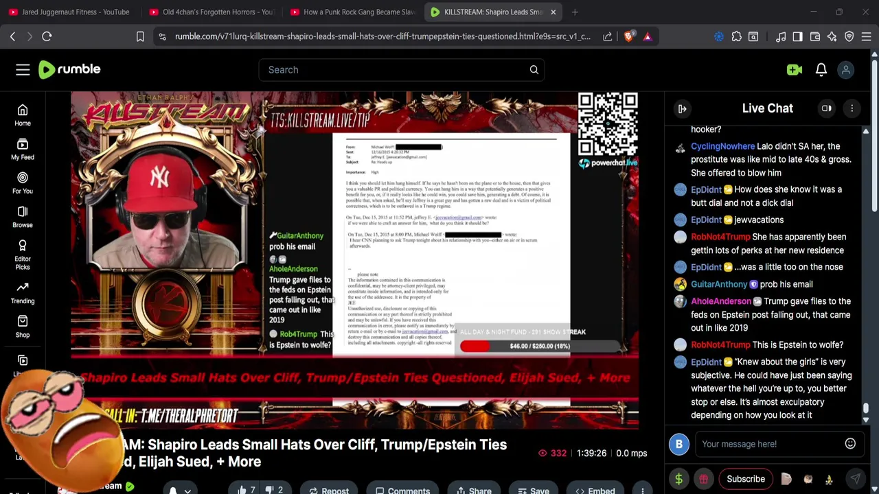Send a Rumble Rant with dollar icon

coord(678,479)
